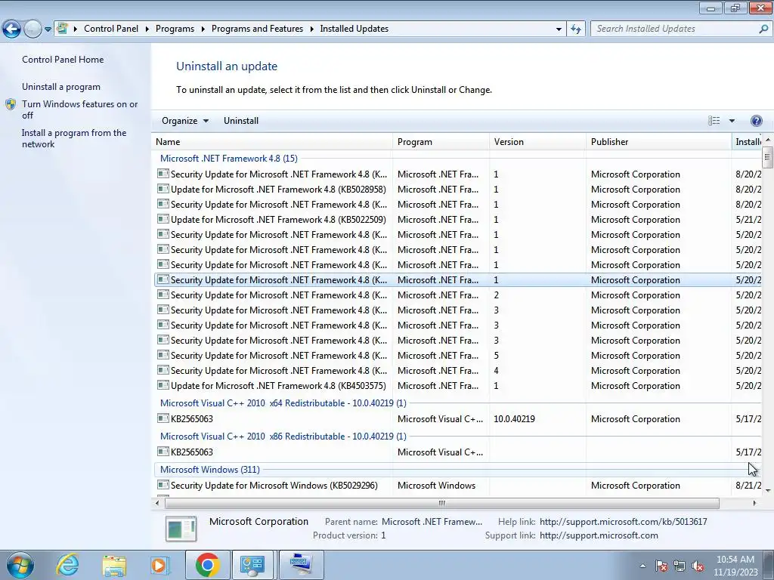Click version value 10.0.40219
This screenshot has width=774, height=580.
point(514,418)
